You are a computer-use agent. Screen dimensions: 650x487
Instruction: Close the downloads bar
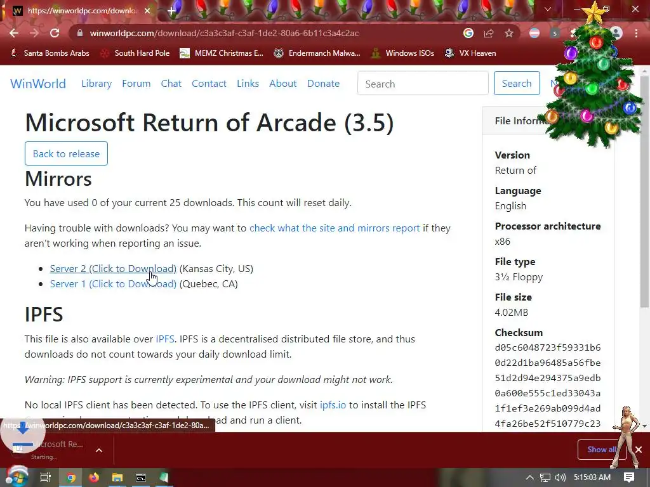click(x=639, y=450)
